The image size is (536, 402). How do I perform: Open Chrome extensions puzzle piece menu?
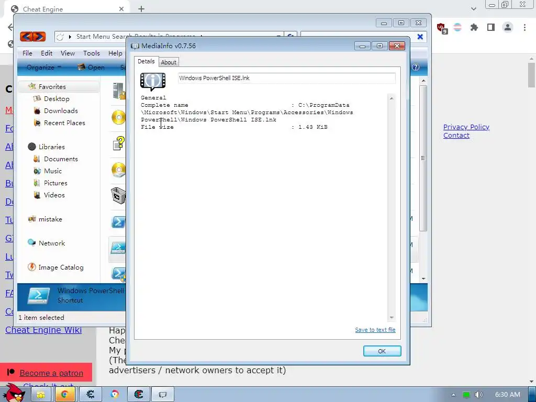pyautogui.click(x=474, y=27)
